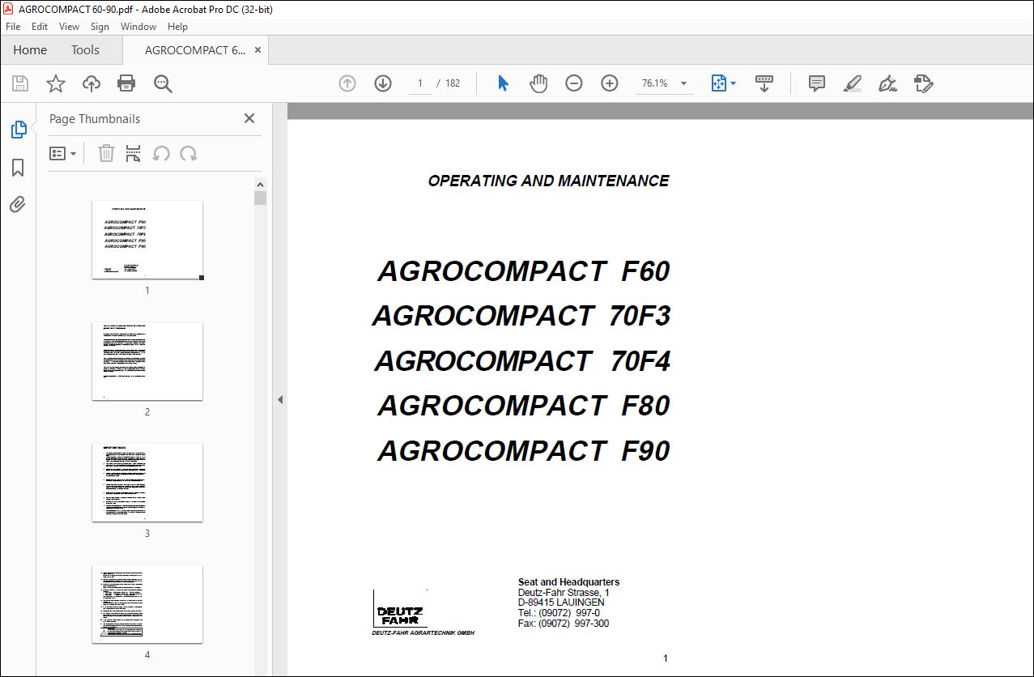Image resolution: width=1034 pixels, height=677 pixels.
Task: Click the AGROCOMPACT F90 title text
Action: point(523,450)
